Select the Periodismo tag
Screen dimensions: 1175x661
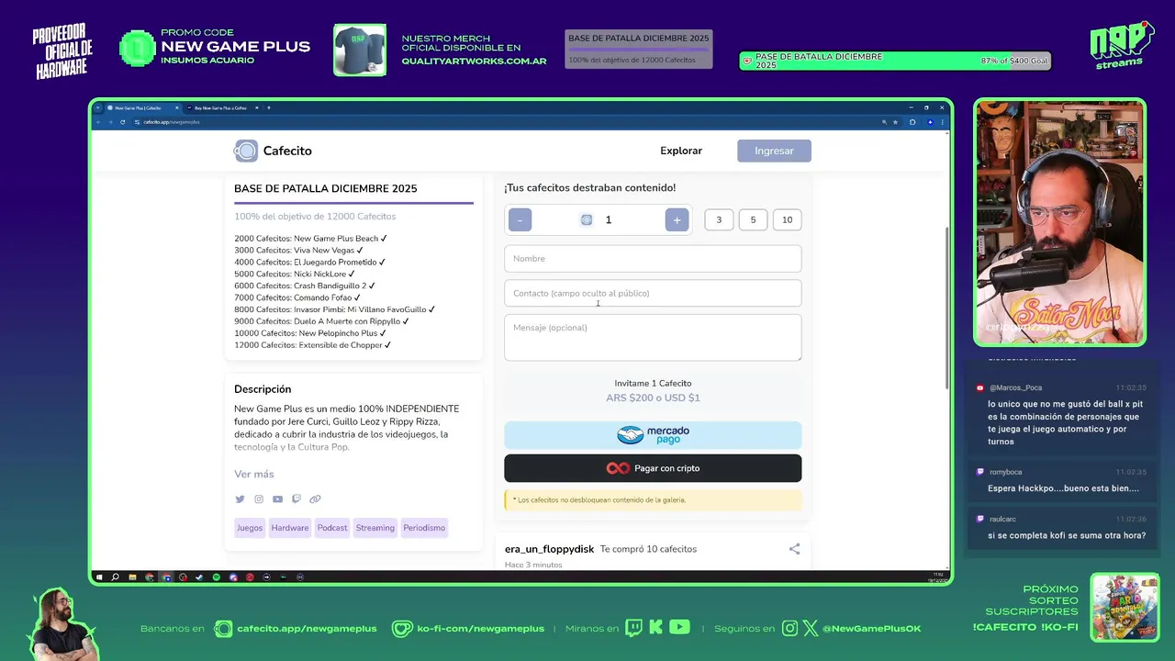click(424, 528)
